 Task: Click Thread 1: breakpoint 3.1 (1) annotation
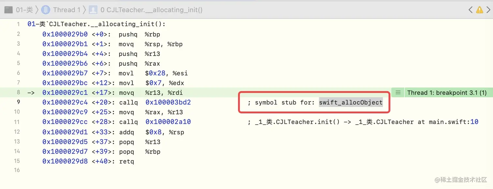(447, 93)
